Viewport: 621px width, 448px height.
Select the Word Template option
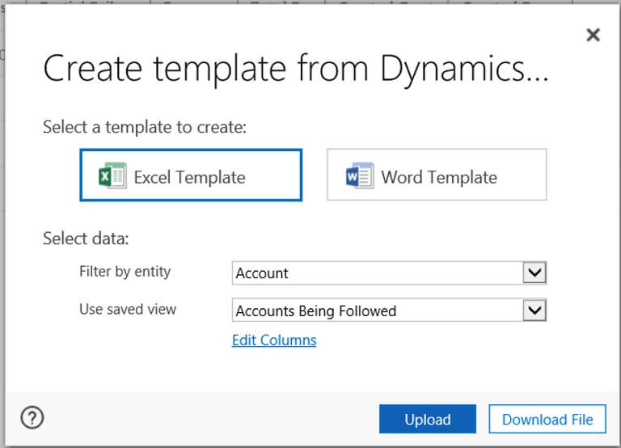437,175
